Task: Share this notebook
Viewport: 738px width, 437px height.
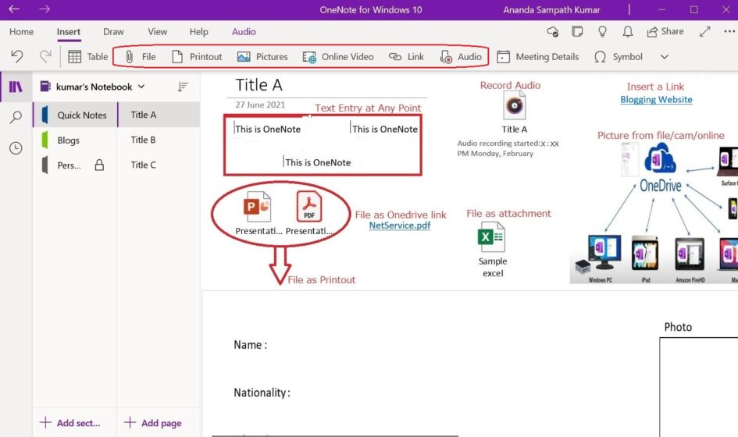Action: tap(665, 31)
